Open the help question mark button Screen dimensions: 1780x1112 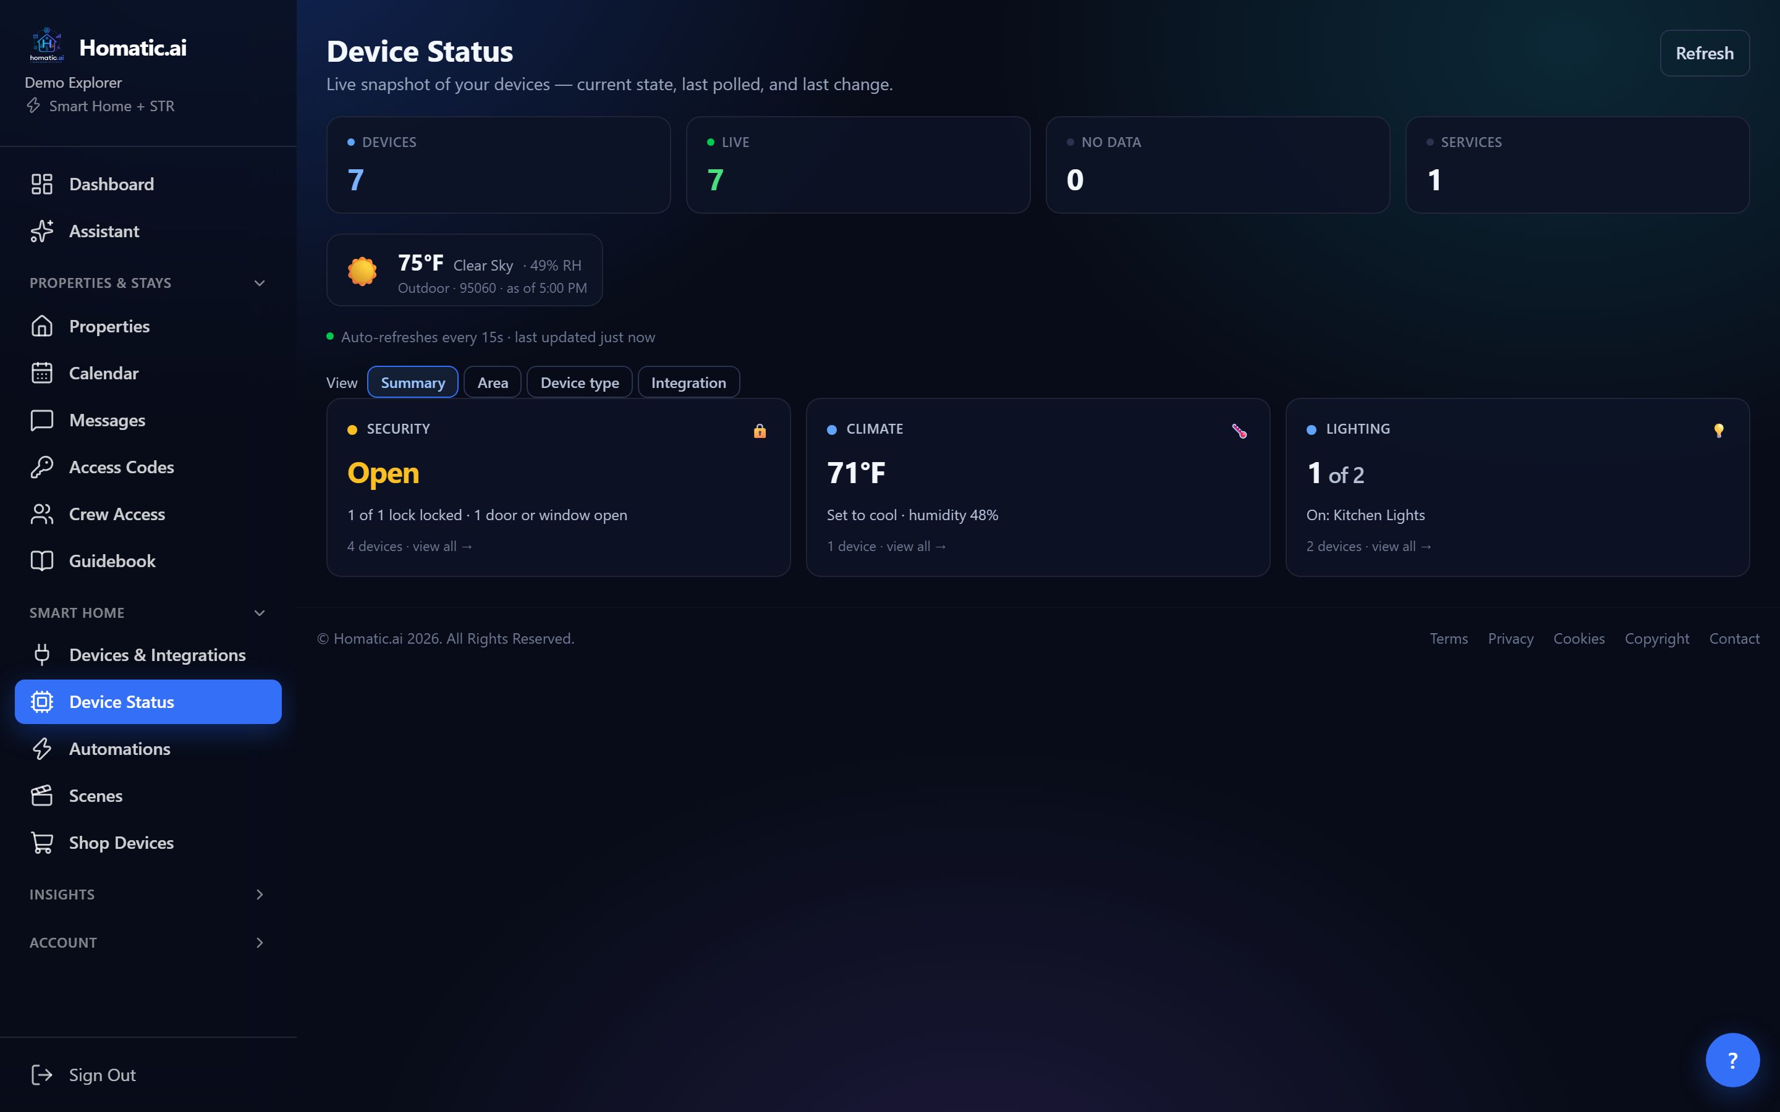point(1732,1059)
